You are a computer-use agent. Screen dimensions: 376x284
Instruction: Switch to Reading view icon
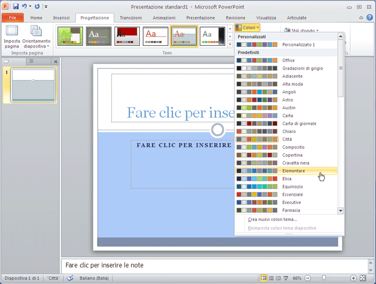tap(278, 278)
